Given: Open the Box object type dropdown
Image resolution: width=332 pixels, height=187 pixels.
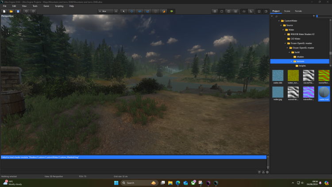Looking at the screenshot, I should coord(105,11).
